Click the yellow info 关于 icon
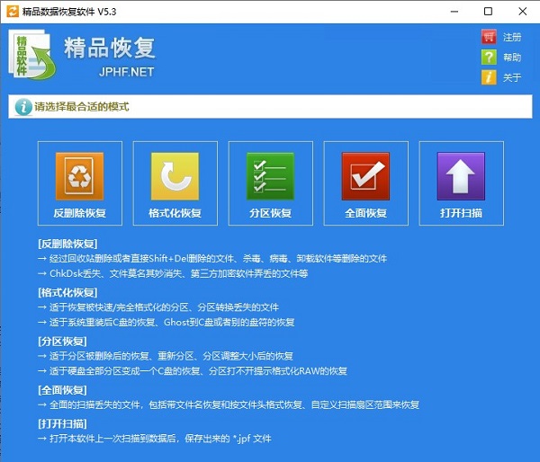 [489, 77]
